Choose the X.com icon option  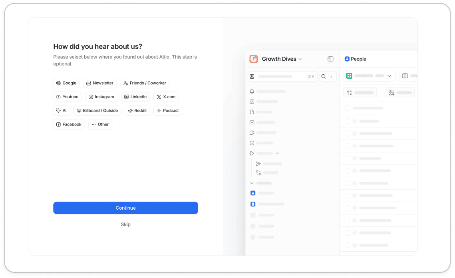[166, 97]
